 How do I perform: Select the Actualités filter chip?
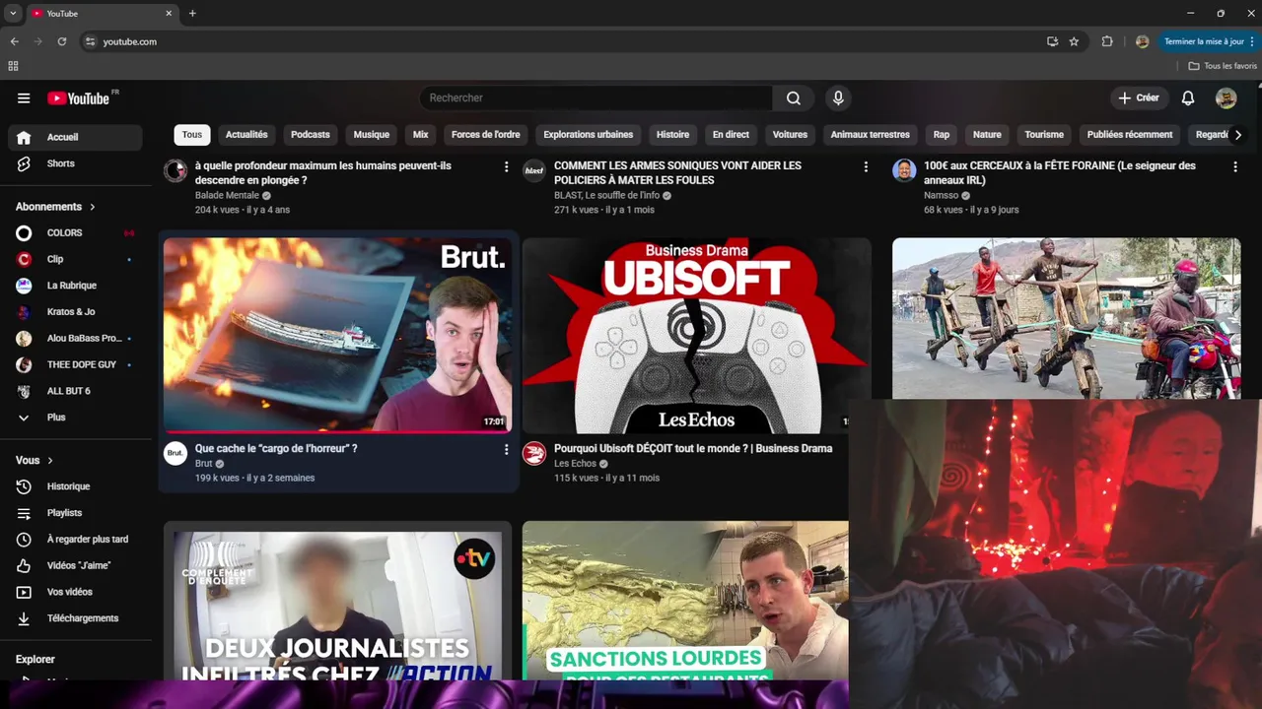246,135
